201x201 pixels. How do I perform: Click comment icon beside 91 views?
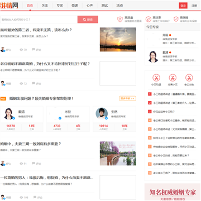click(33, 164)
